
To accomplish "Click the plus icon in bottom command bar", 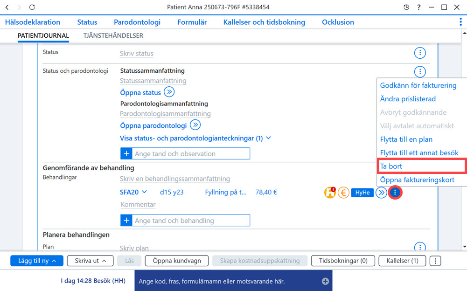I will (x=325, y=281).
